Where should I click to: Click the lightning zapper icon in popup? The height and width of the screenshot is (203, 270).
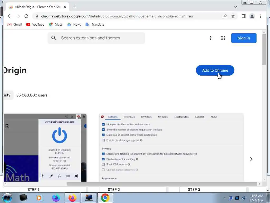pyautogui.click(x=43, y=176)
